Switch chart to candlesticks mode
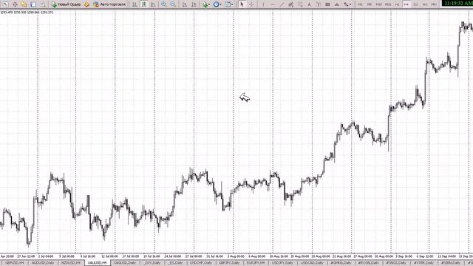Viewport: 473px width, 266px height. pos(144,4)
